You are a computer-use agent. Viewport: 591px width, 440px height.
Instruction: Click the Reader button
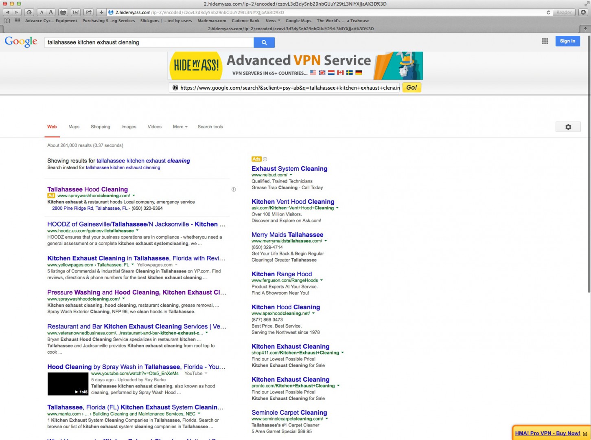[x=564, y=12]
